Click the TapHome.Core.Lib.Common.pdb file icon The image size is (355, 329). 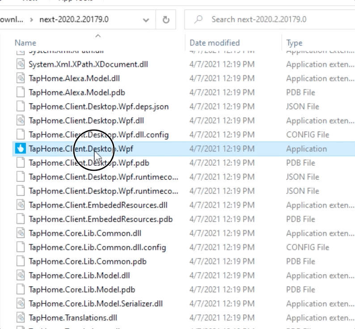21,262
